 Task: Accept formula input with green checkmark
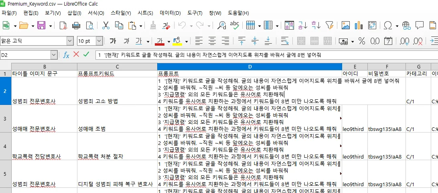pyautogui.click(x=86, y=54)
